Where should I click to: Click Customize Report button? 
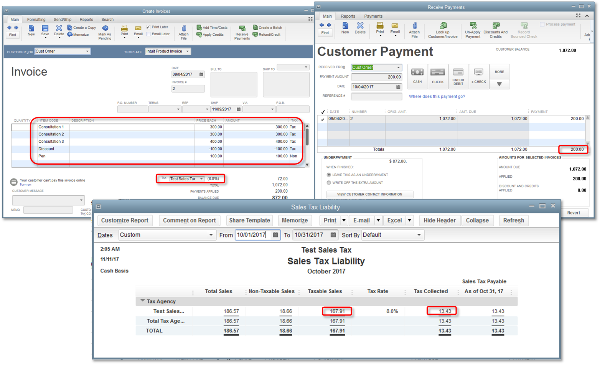(x=125, y=220)
